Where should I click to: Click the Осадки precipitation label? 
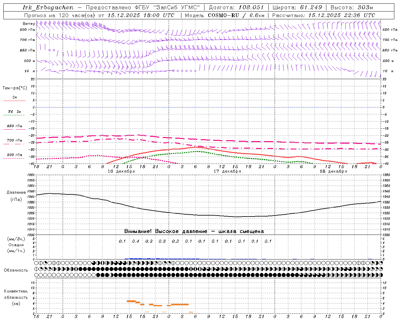[16, 245]
